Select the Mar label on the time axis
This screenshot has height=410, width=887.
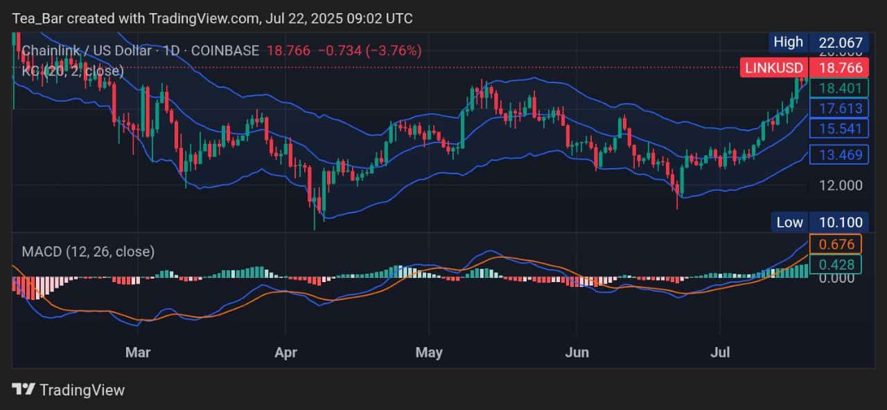pos(137,352)
